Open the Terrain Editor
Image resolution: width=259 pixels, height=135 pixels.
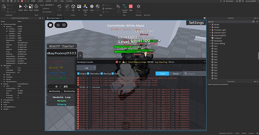point(59,7)
